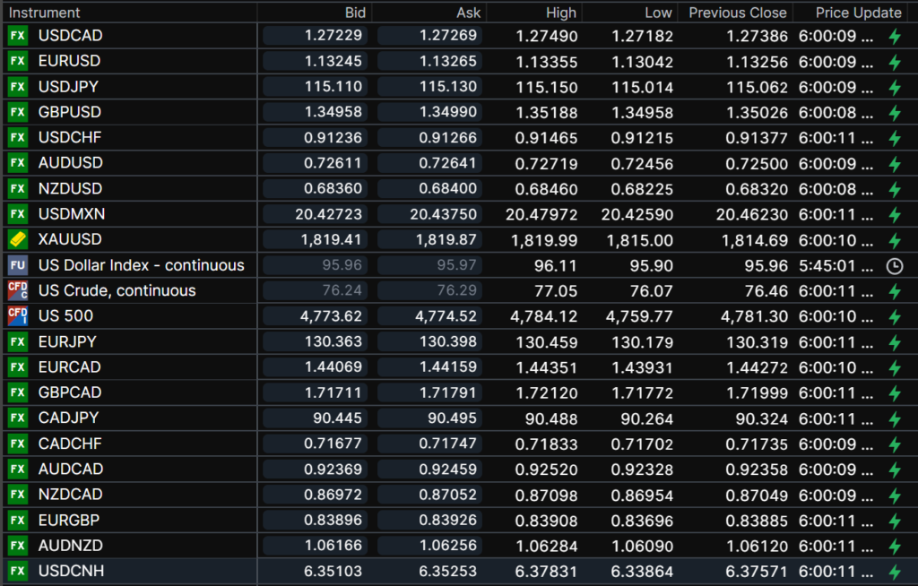Click the FU icon for US Dollar Index
This screenshot has height=586, width=918.
click(x=17, y=265)
